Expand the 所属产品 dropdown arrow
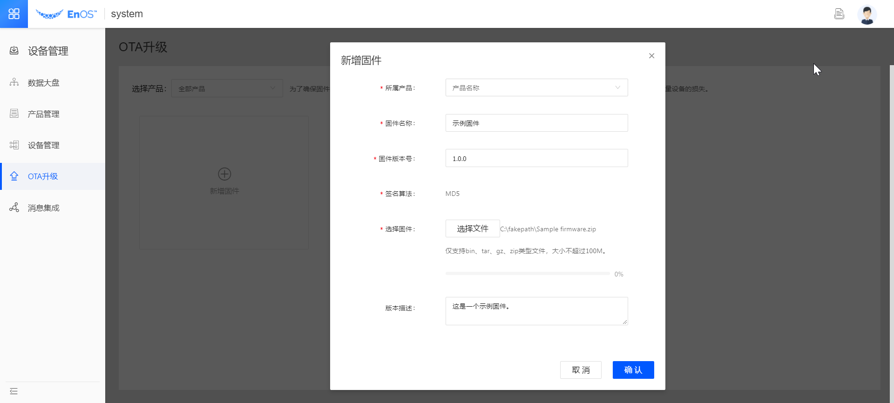894x403 pixels. coord(617,87)
